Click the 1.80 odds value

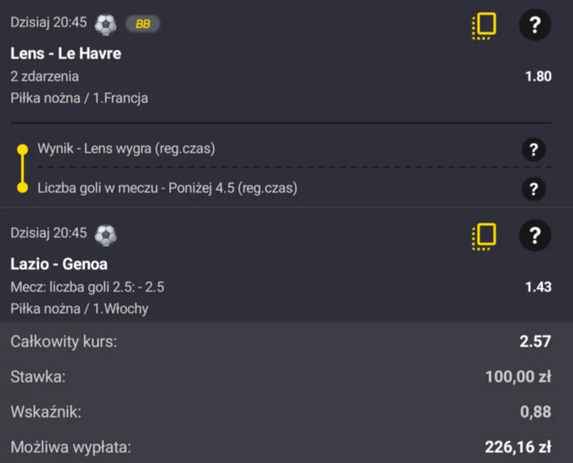[538, 76]
